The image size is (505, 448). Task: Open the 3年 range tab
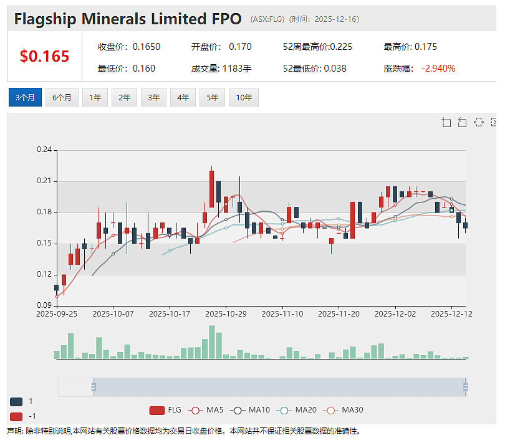[153, 97]
